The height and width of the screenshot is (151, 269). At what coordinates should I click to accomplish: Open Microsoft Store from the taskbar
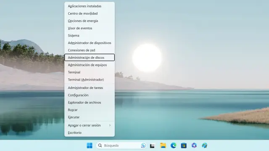tap(184, 146)
